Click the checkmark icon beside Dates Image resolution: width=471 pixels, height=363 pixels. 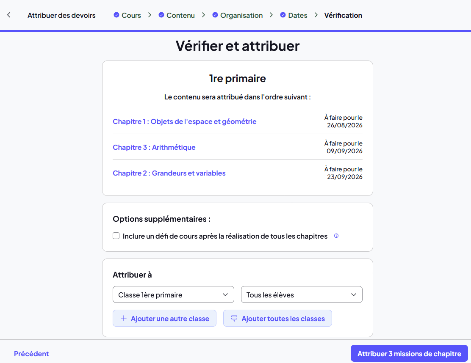(283, 15)
